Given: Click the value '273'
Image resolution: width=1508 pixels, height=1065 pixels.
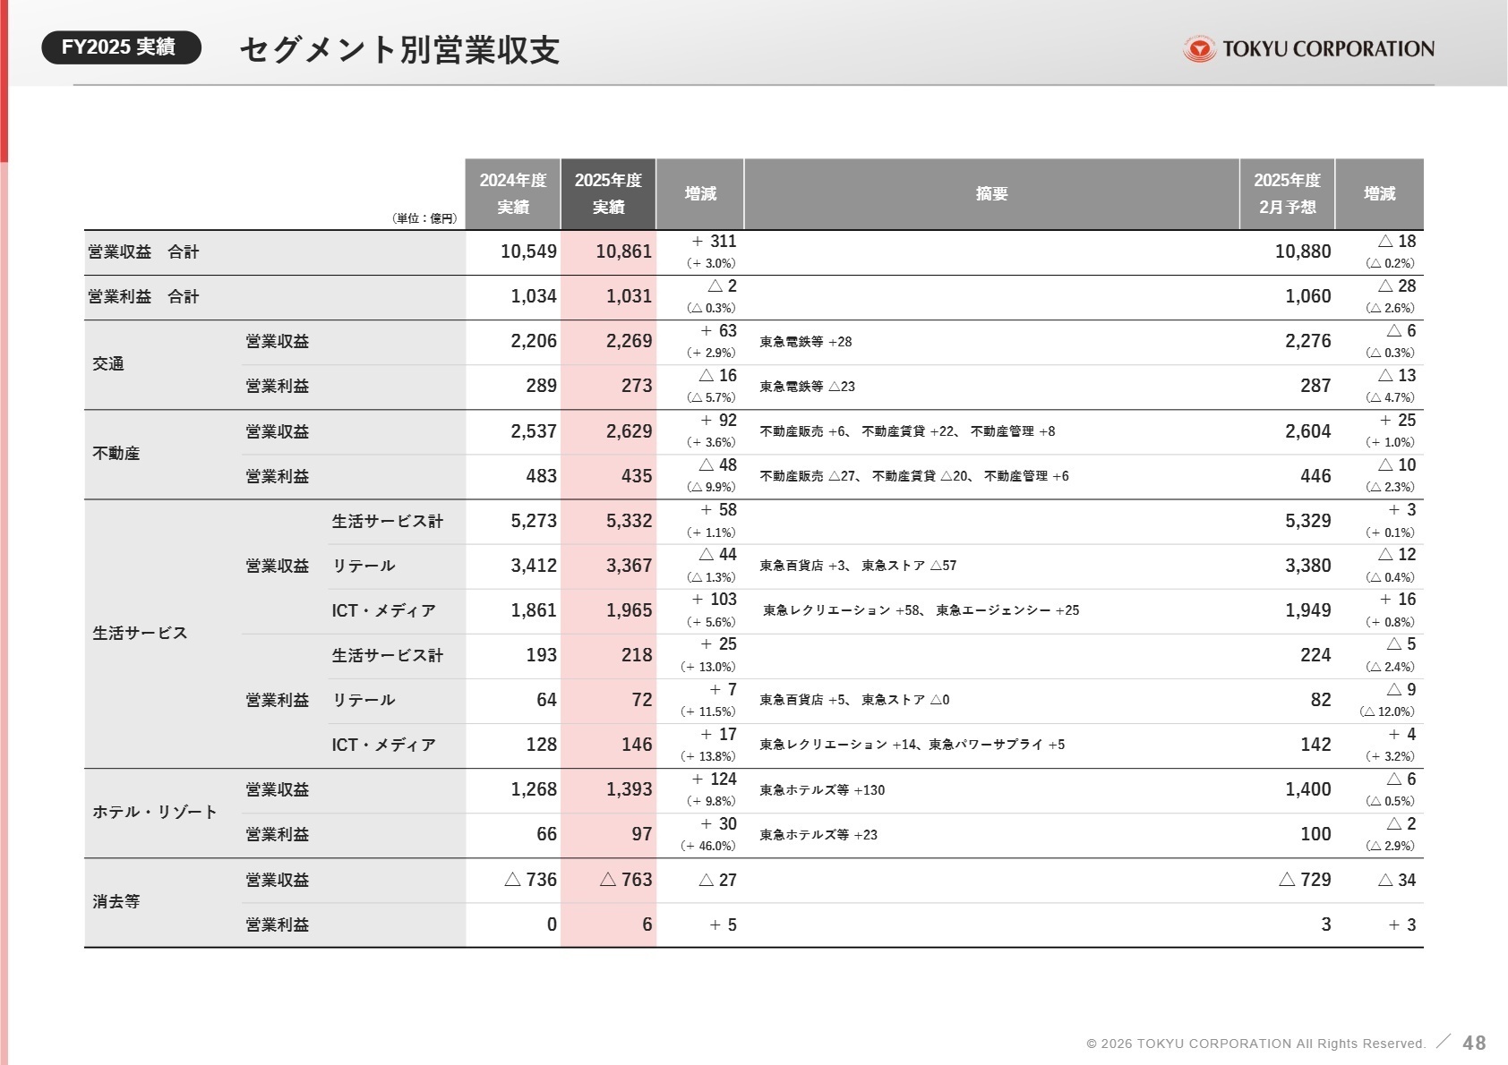Looking at the screenshot, I should click(637, 386).
